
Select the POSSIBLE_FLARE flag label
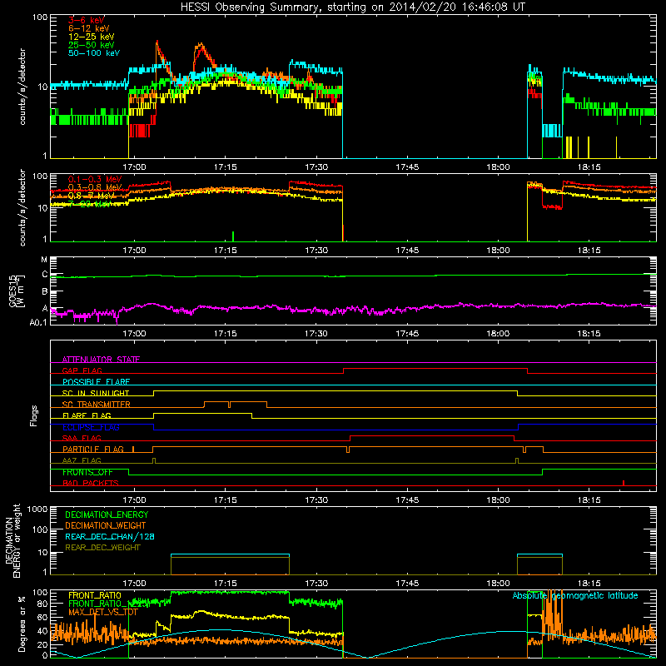tap(96, 382)
